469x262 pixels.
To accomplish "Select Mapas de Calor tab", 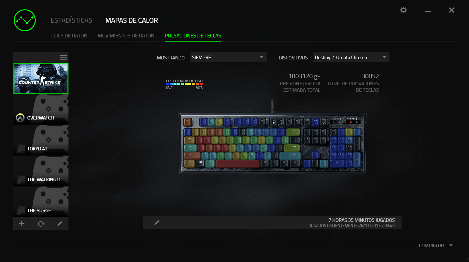I will click(131, 20).
